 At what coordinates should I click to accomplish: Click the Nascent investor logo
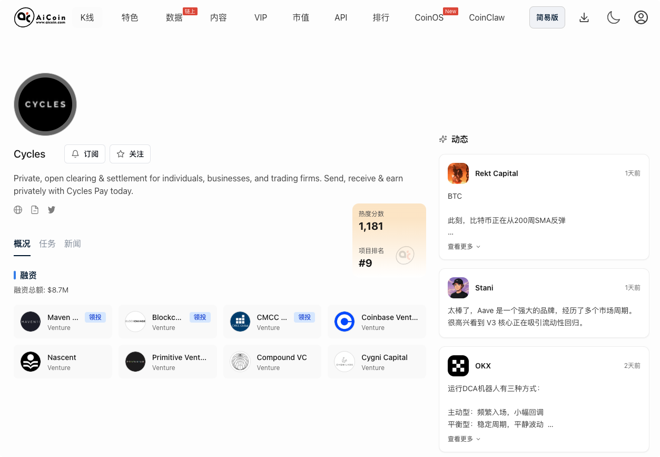click(31, 362)
